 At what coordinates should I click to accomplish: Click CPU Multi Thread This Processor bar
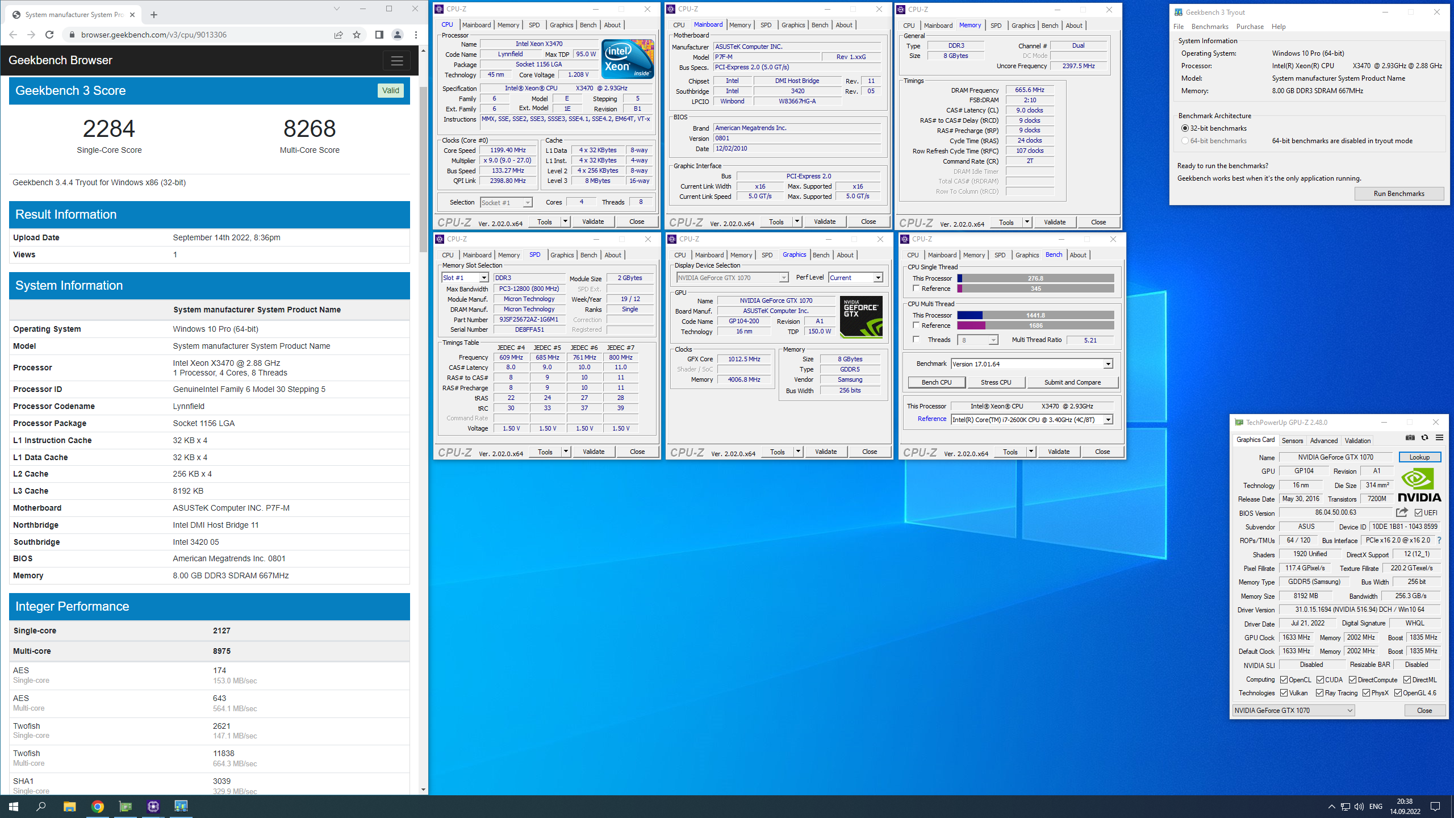pos(1035,315)
